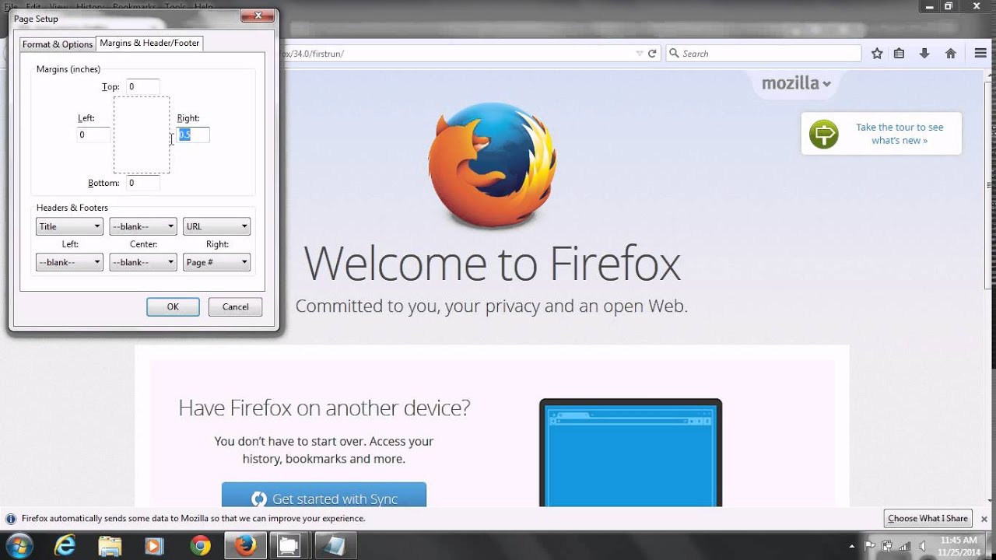Click the Top margin field
Image resolution: width=996 pixels, height=560 pixels.
coord(142,86)
